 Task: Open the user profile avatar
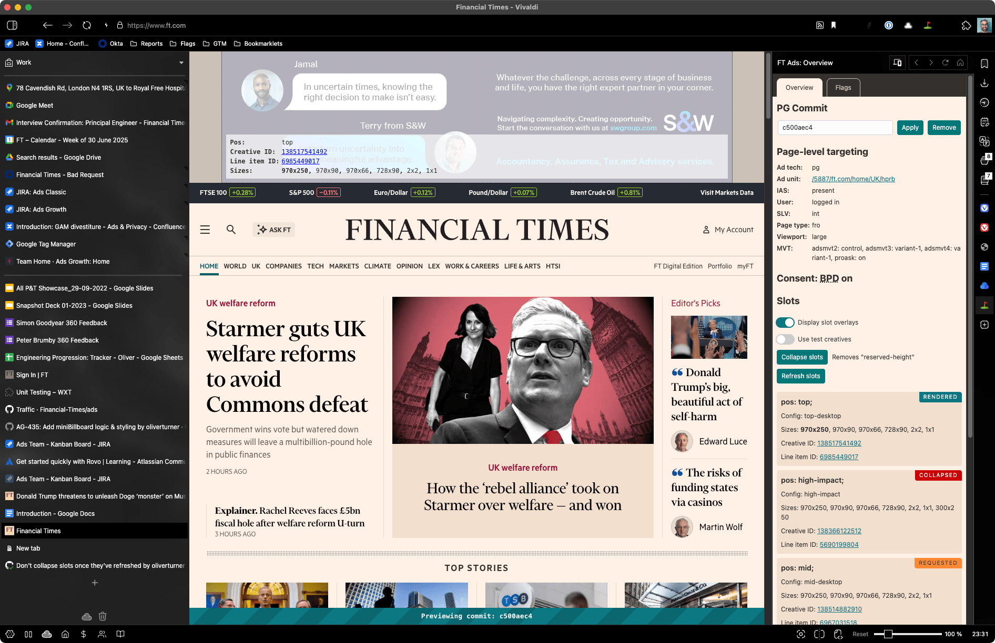984,25
